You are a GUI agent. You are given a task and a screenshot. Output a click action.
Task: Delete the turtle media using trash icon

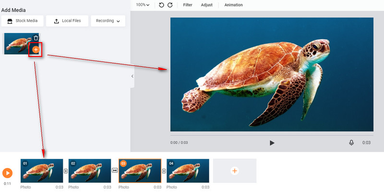point(36,38)
